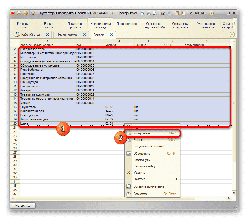247x219 pixels.
Task: Click the orange Forward navigation arrow
Action: (x=26, y=13)
